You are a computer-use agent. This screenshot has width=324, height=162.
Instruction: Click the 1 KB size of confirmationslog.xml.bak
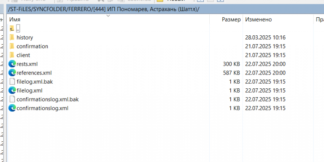235,100
